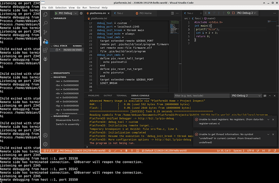Click PlatformIO Build checkmark in status bar
This screenshot has width=279, height=183.
pos(115,151)
